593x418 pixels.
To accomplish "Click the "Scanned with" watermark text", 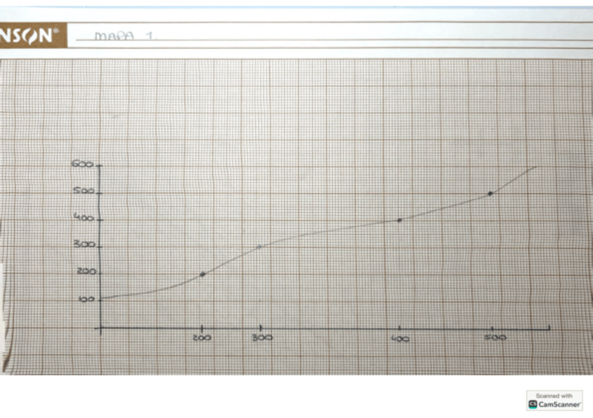I will tap(554, 395).
